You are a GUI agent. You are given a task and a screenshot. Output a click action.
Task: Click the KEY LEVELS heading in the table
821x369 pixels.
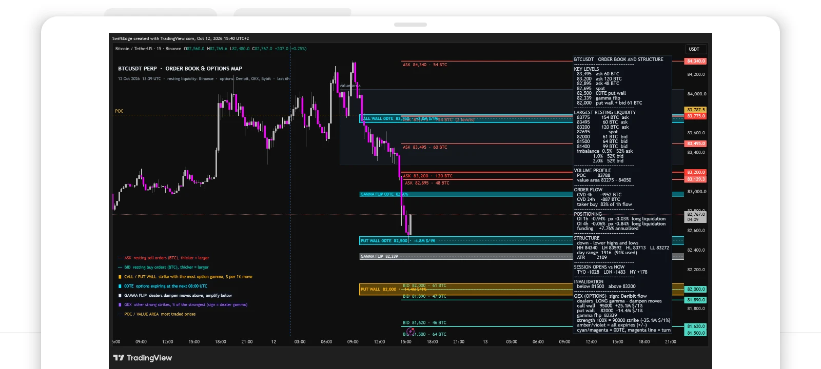pos(587,69)
